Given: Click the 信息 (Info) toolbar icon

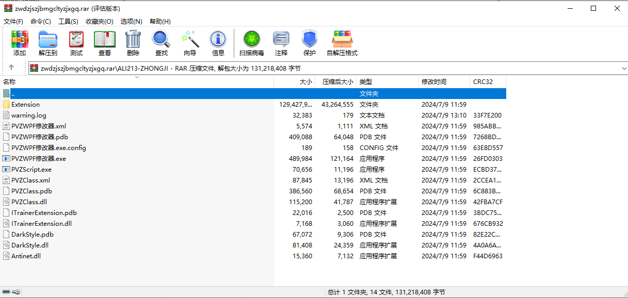Looking at the screenshot, I should pyautogui.click(x=218, y=39).
